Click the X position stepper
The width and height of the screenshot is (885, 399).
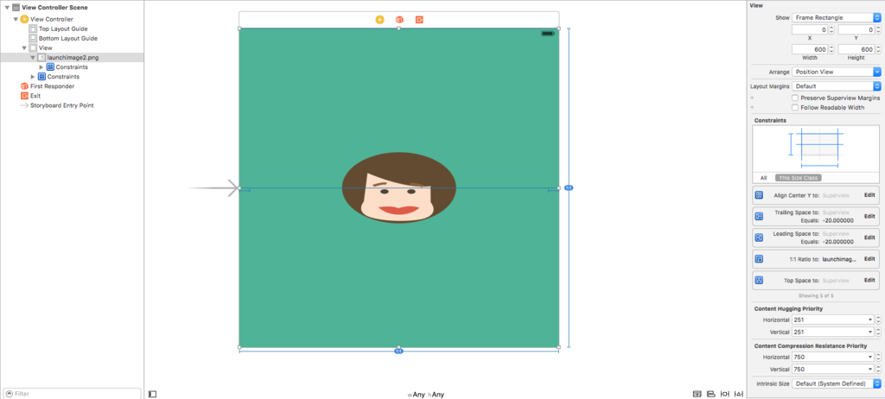[x=831, y=29]
